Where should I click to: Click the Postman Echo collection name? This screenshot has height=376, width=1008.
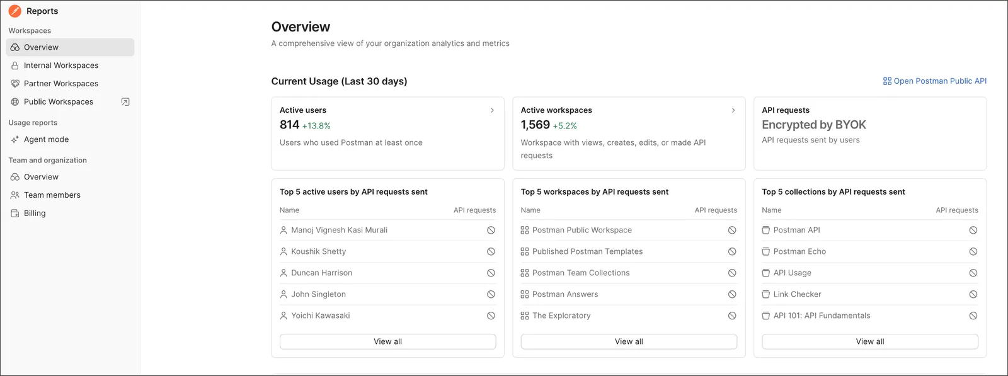click(799, 252)
